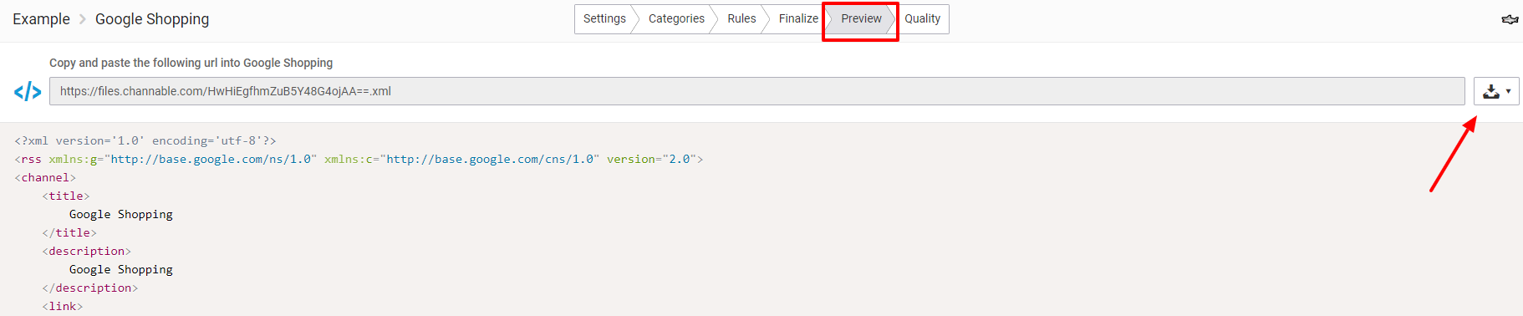Click the rss tag line in XML

(x=359, y=159)
